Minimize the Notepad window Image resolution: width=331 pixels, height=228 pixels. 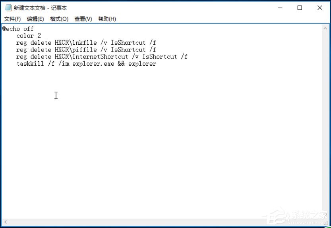280,8
